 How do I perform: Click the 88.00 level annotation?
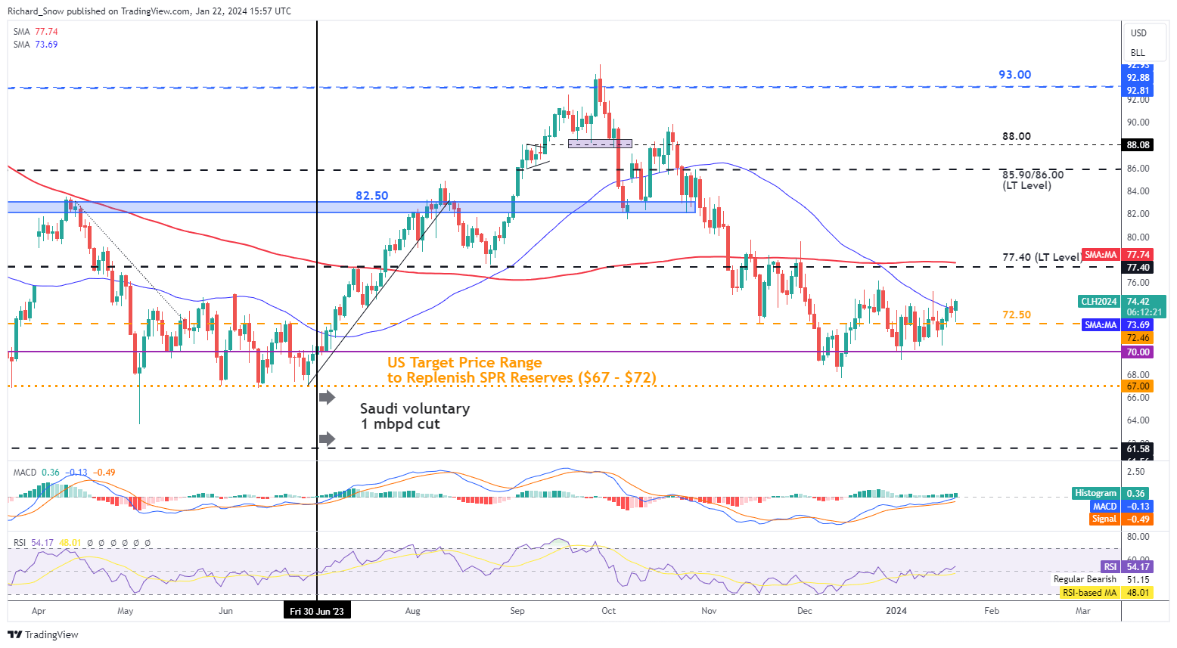(1017, 136)
